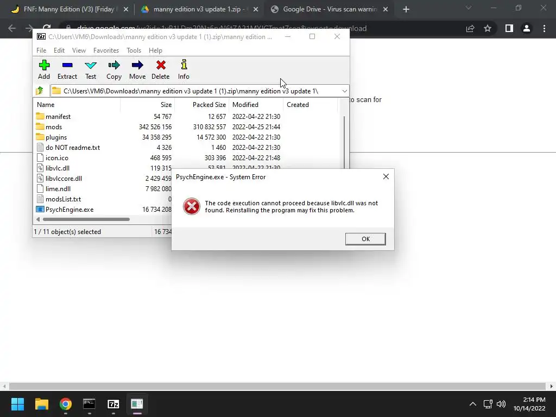Close the Google Drive virus scan tab
Viewport: 556px width, 417px height.
385,10
